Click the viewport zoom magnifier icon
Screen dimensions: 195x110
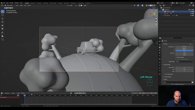click(156, 19)
